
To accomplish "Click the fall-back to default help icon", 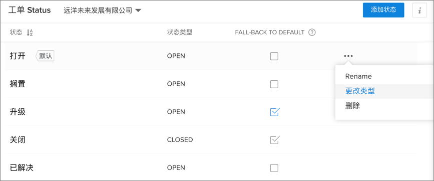I will coord(312,32).
